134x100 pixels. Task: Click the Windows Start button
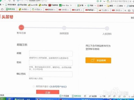[3, 99]
